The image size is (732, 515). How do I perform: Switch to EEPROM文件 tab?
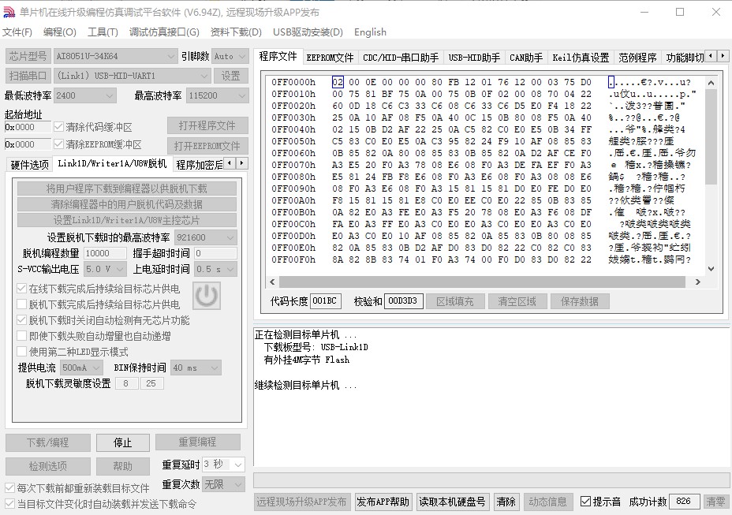tap(330, 57)
